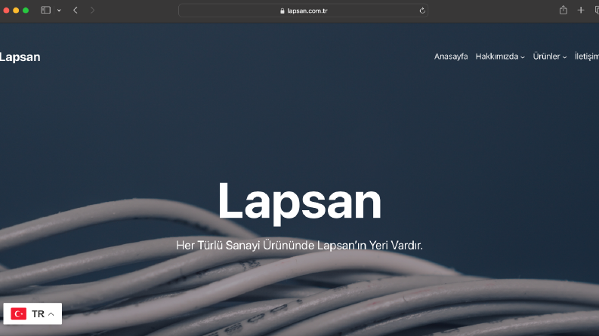Expand the Ürünler dropdown menu
Image resolution: width=599 pixels, height=336 pixels.
(x=549, y=57)
